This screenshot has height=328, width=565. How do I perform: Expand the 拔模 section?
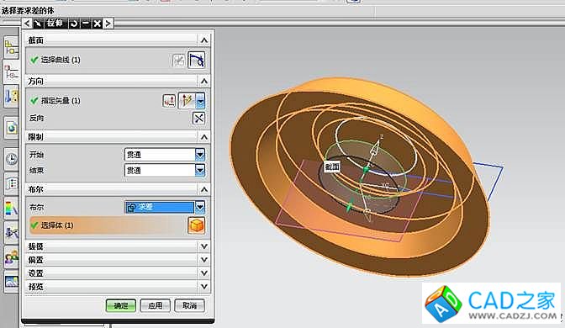coord(204,246)
